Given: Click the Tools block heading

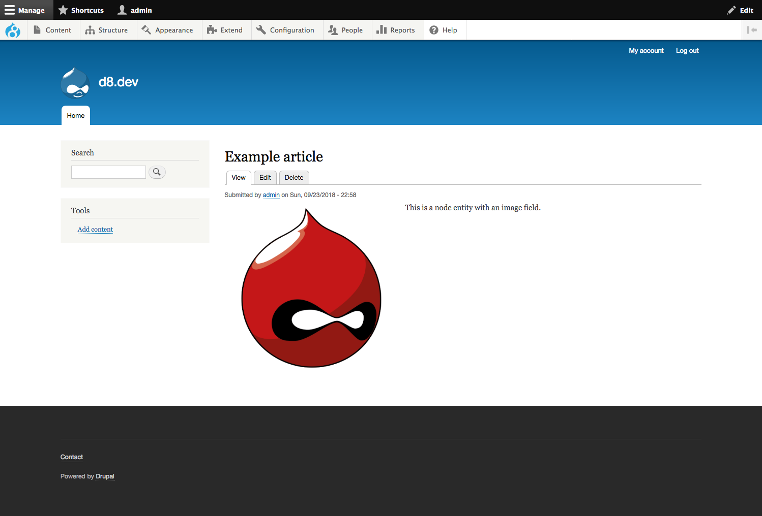Looking at the screenshot, I should click(80, 211).
